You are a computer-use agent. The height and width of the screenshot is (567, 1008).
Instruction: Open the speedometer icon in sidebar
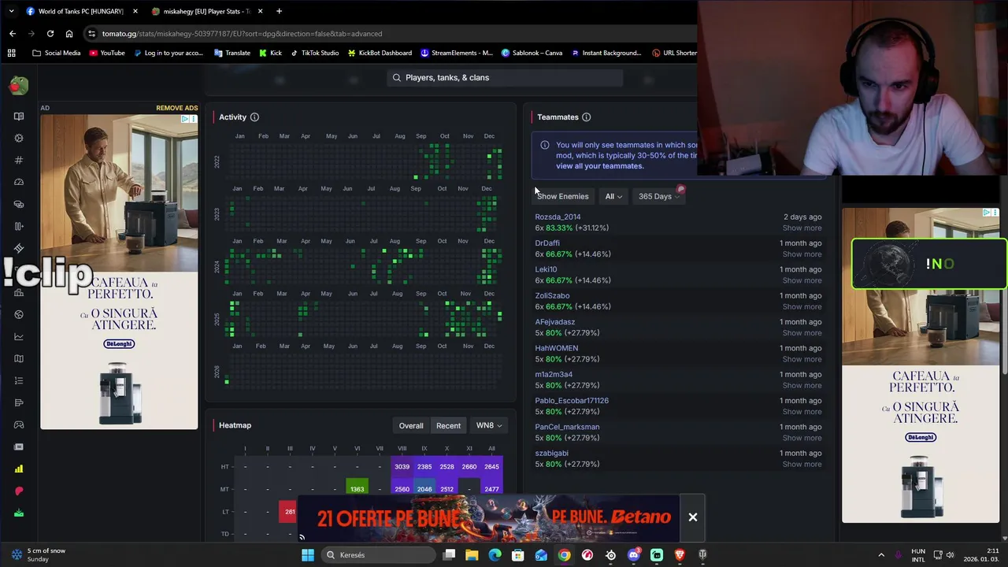point(19,182)
